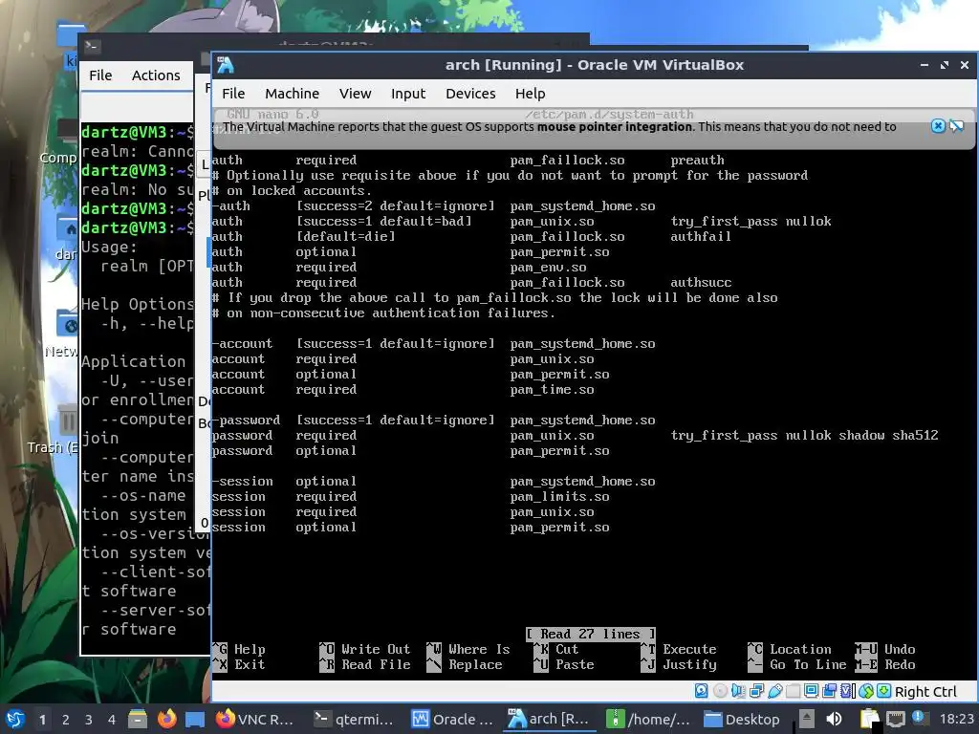This screenshot has height=734, width=979.
Task: Open the audio settings indicator in VirtualBox status bar
Action: click(738, 691)
